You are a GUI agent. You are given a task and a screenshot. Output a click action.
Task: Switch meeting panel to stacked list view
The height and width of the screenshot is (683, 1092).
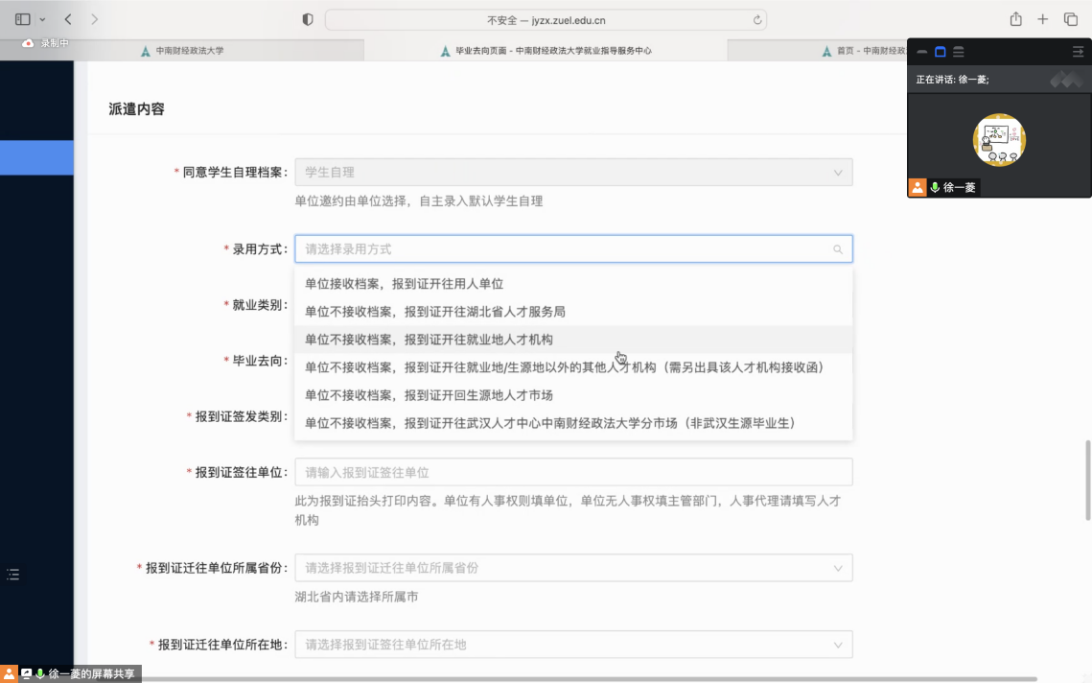tap(958, 52)
